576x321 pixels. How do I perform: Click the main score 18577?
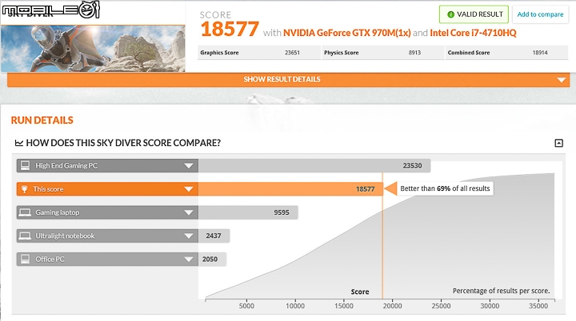point(230,30)
